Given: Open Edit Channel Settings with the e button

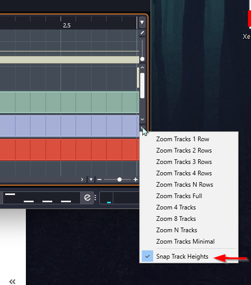Looking at the screenshot, I should [x=87, y=198].
